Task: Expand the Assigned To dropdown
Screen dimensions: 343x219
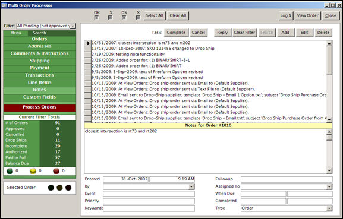Action: (329, 186)
